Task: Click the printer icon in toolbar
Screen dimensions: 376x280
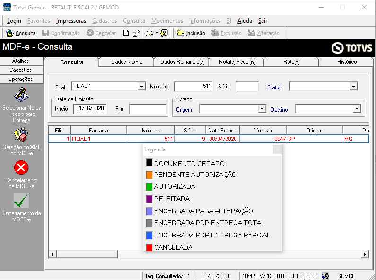Action: (149, 33)
